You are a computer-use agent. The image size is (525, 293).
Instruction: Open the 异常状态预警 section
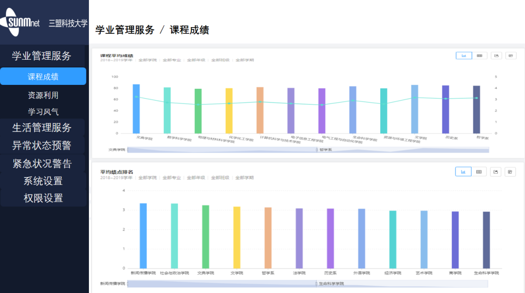[x=43, y=145]
